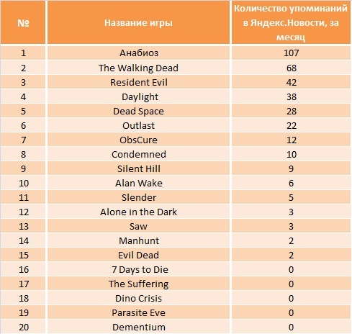Select the Анабиоз game cell
The height and width of the screenshot is (334, 352).
coord(138,53)
